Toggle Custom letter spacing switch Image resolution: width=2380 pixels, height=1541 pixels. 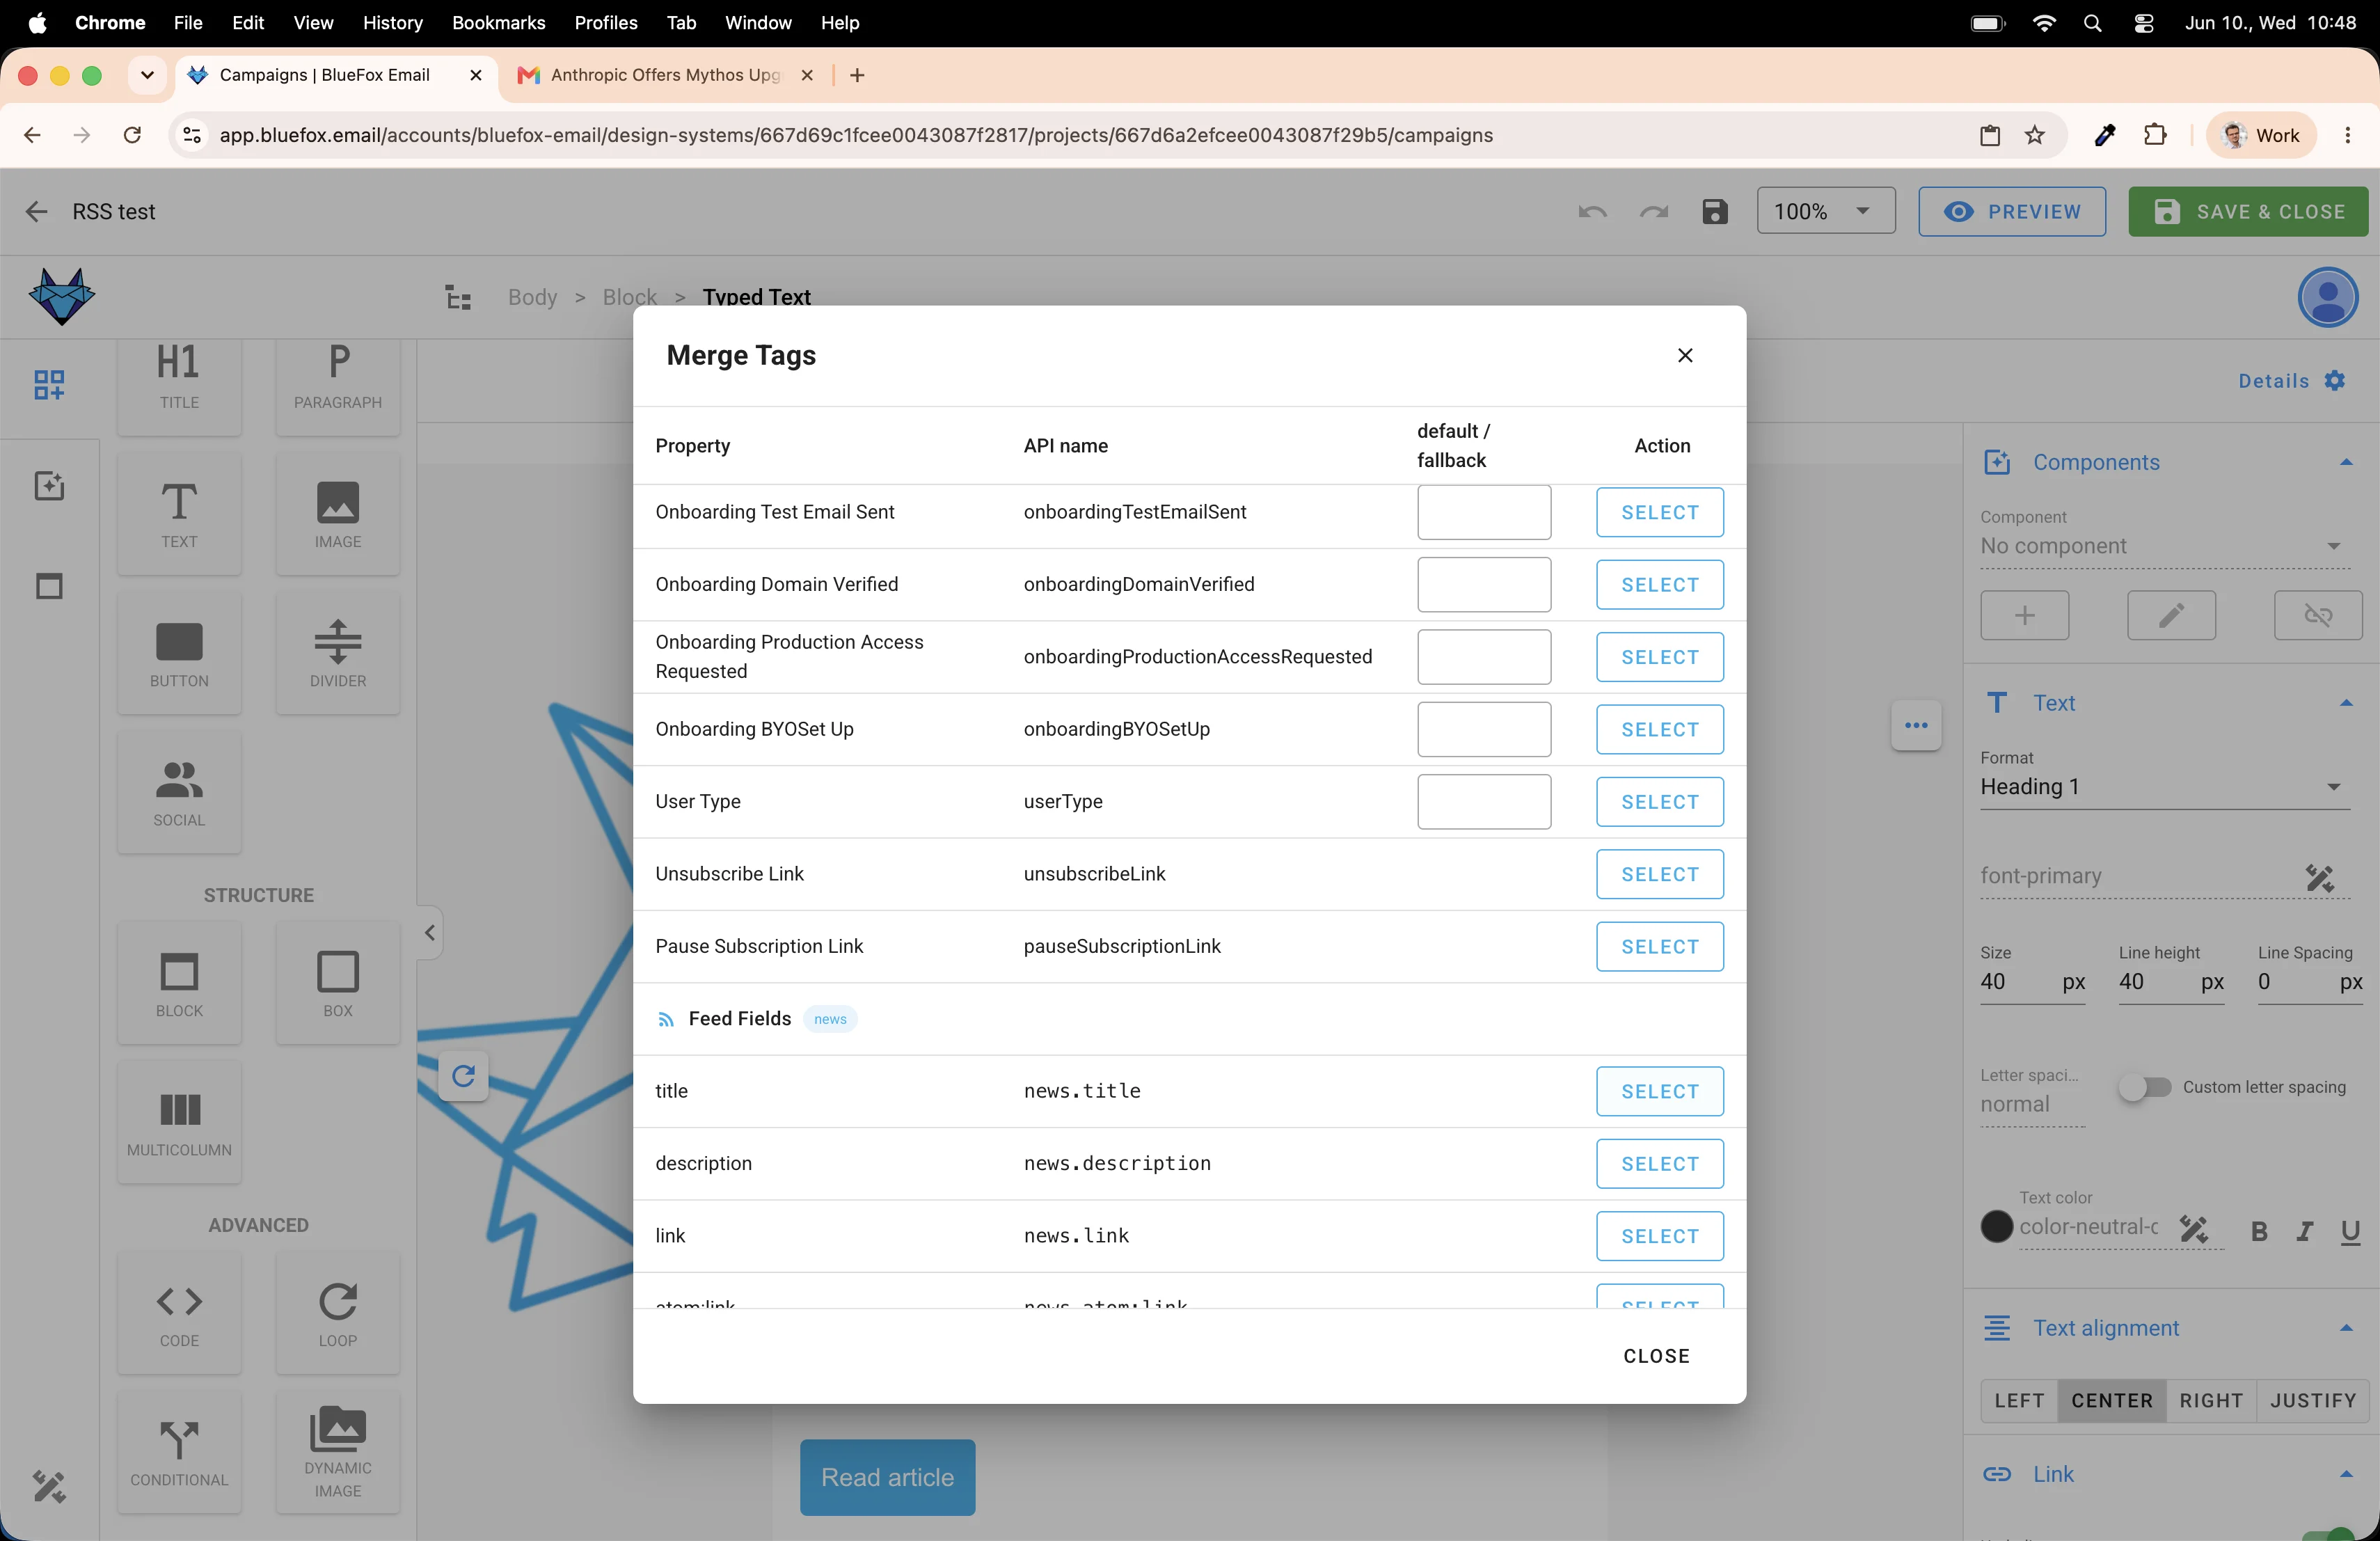coord(2144,1087)
